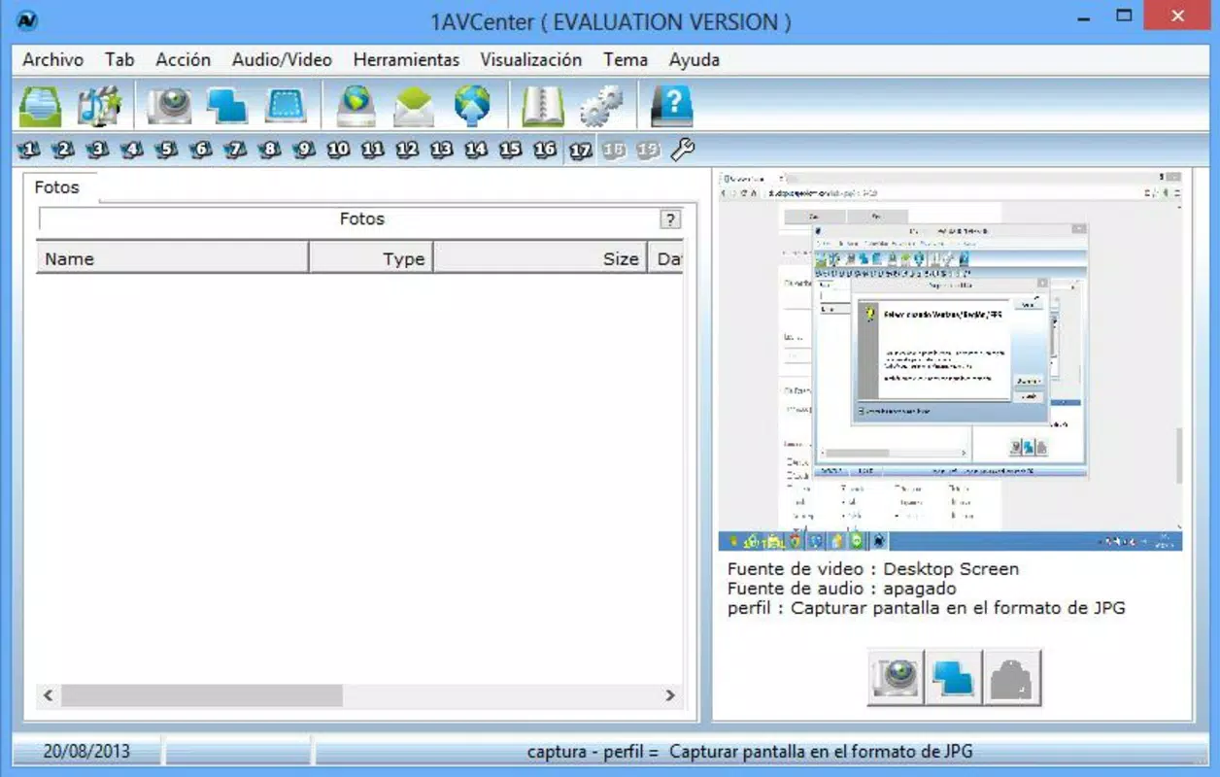The width and height of the screenshot is (1220, 777).
Task: Choose profile number 3 icon
Action: coord(97,150)
